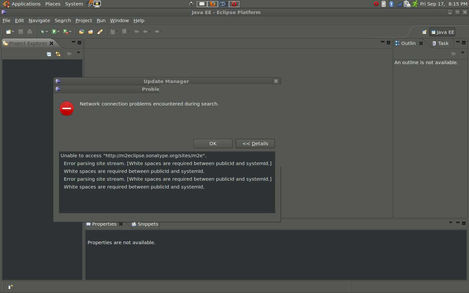Screen dimensions: 469x293
Task: Maximize the Project Explorer panel
Action: click(79, 43)
